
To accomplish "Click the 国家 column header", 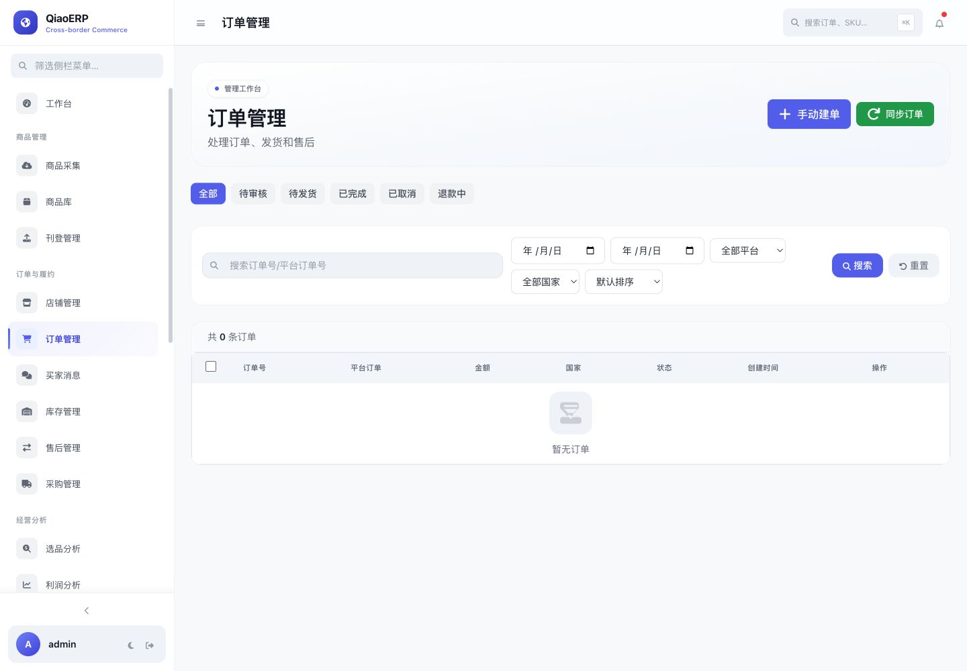I will tap(573, 368).
